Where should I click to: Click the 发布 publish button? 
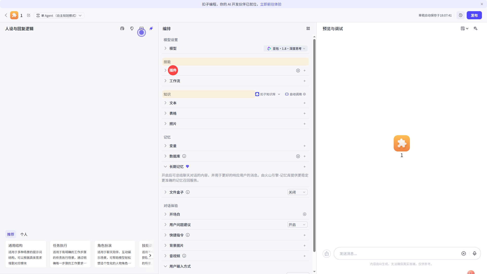(x=474, y=15)
